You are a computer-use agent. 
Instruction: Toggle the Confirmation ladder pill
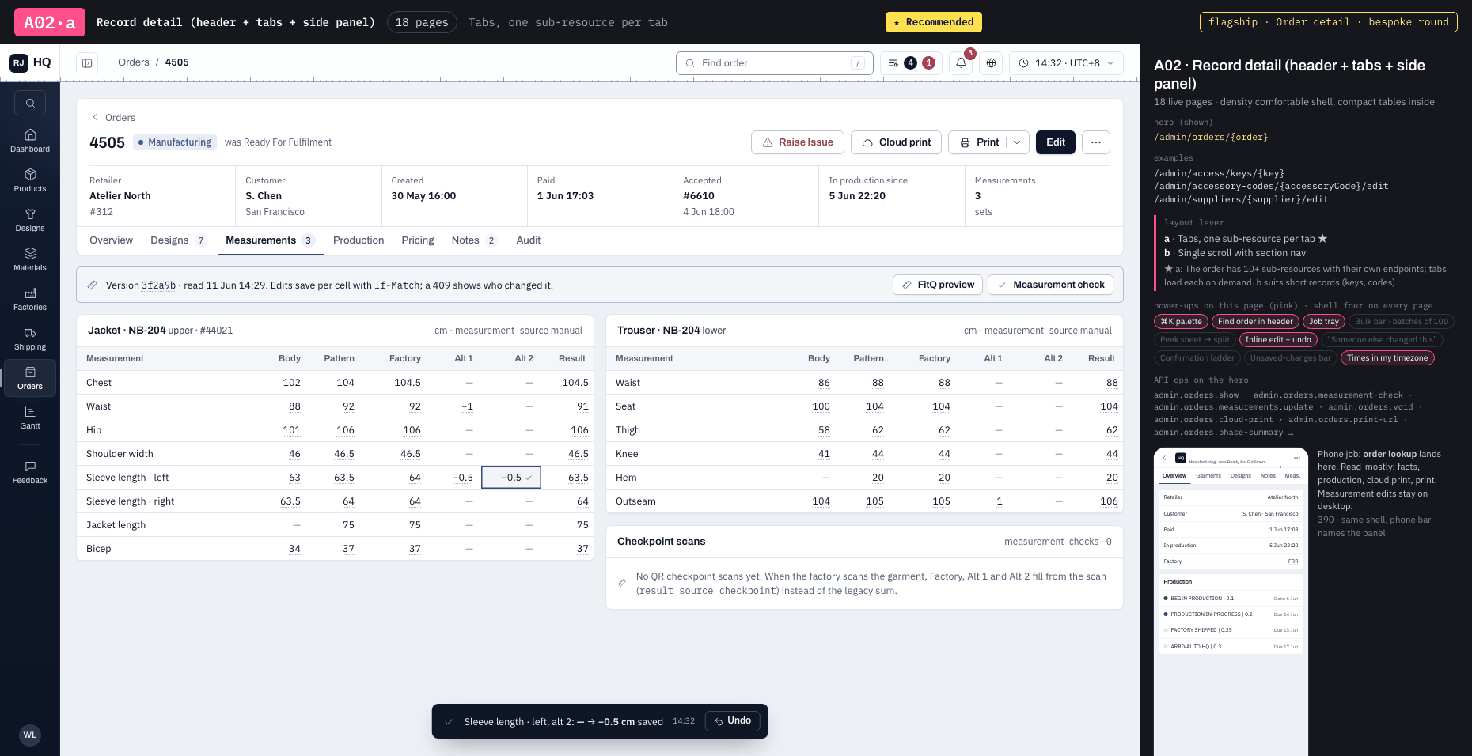[x=1197, y=358]
